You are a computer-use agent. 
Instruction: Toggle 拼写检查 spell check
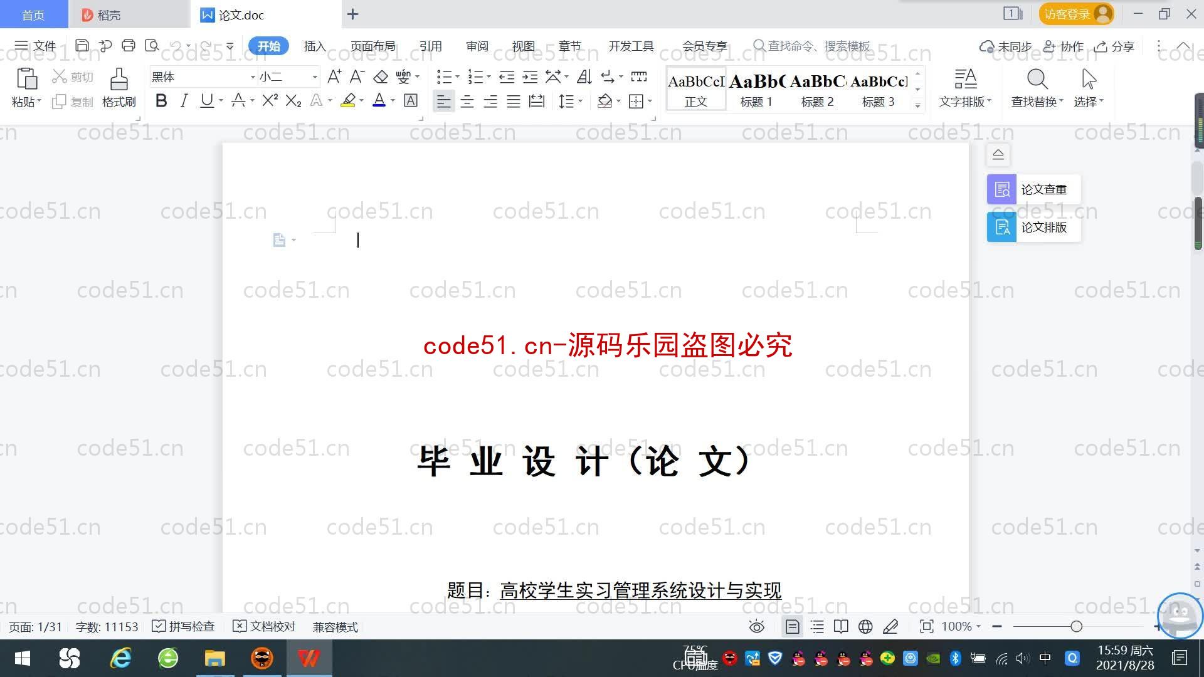point(184,626)
